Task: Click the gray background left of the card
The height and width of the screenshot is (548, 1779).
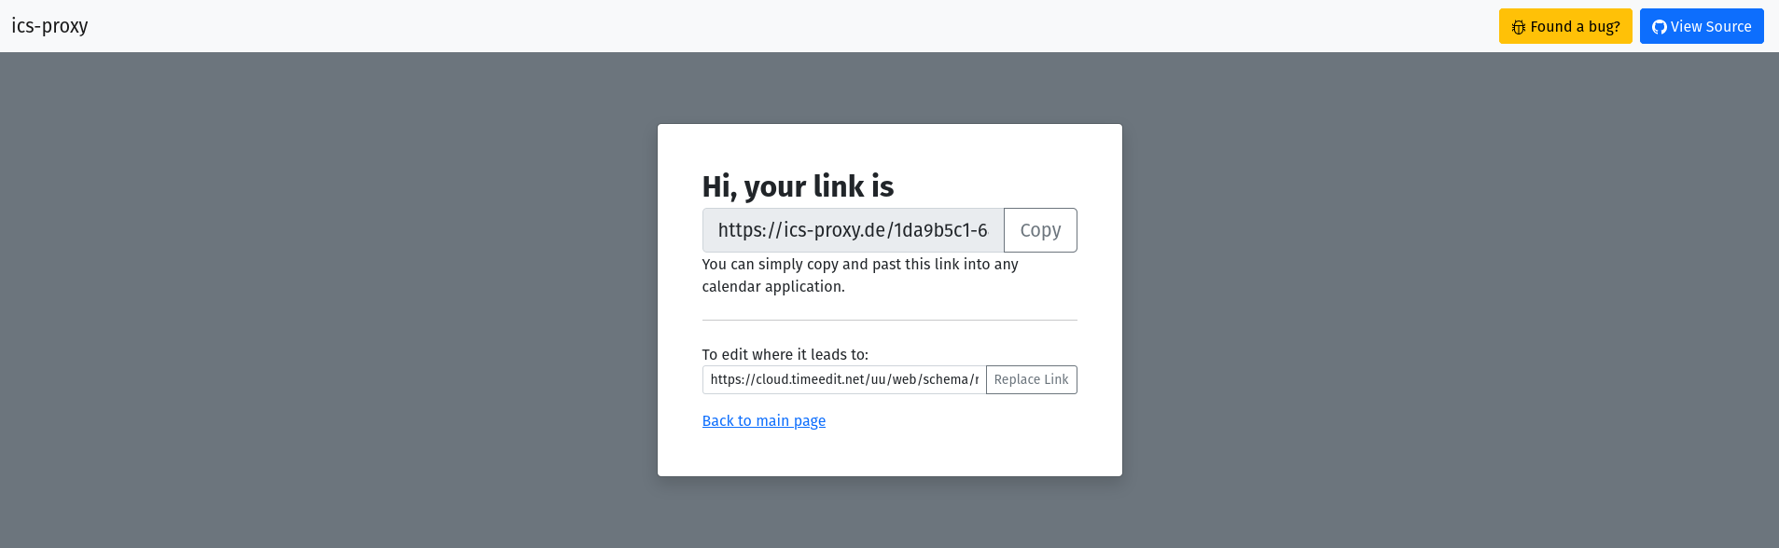Action: [327, 298]
